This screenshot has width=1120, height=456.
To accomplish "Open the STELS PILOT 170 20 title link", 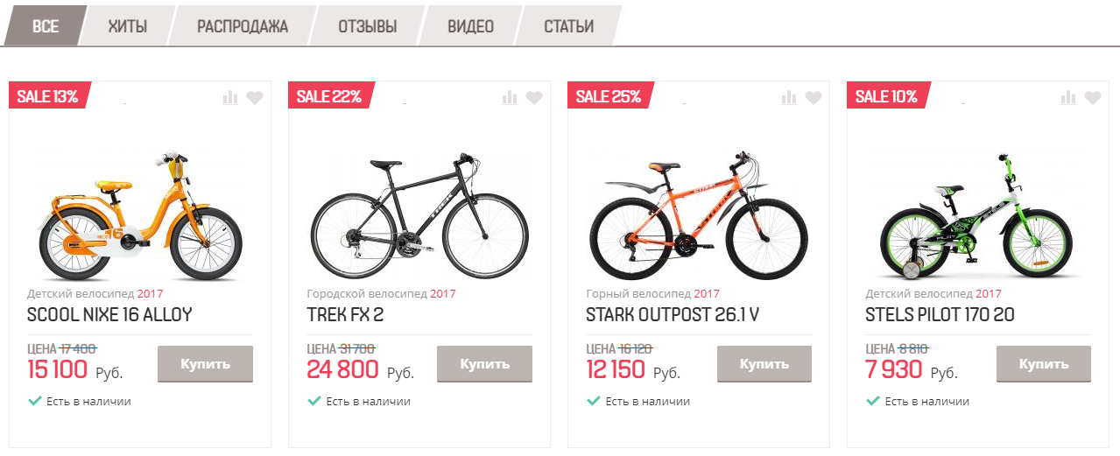I will 940,314.
